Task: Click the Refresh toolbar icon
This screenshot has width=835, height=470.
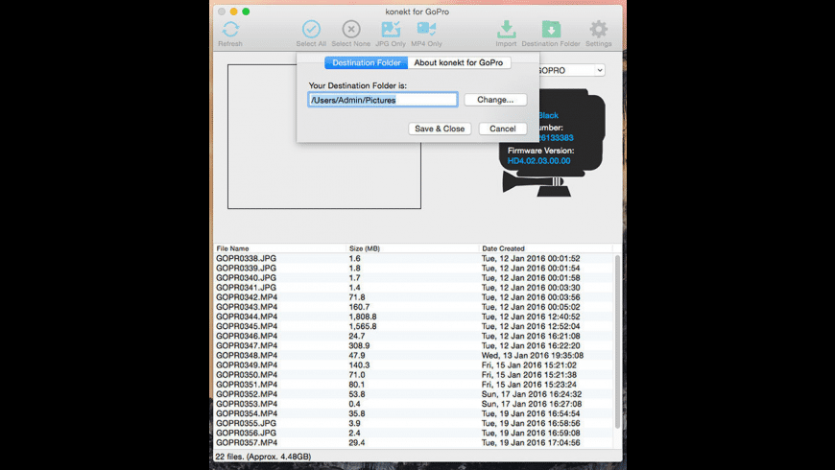Action: (x=230, y=30)
